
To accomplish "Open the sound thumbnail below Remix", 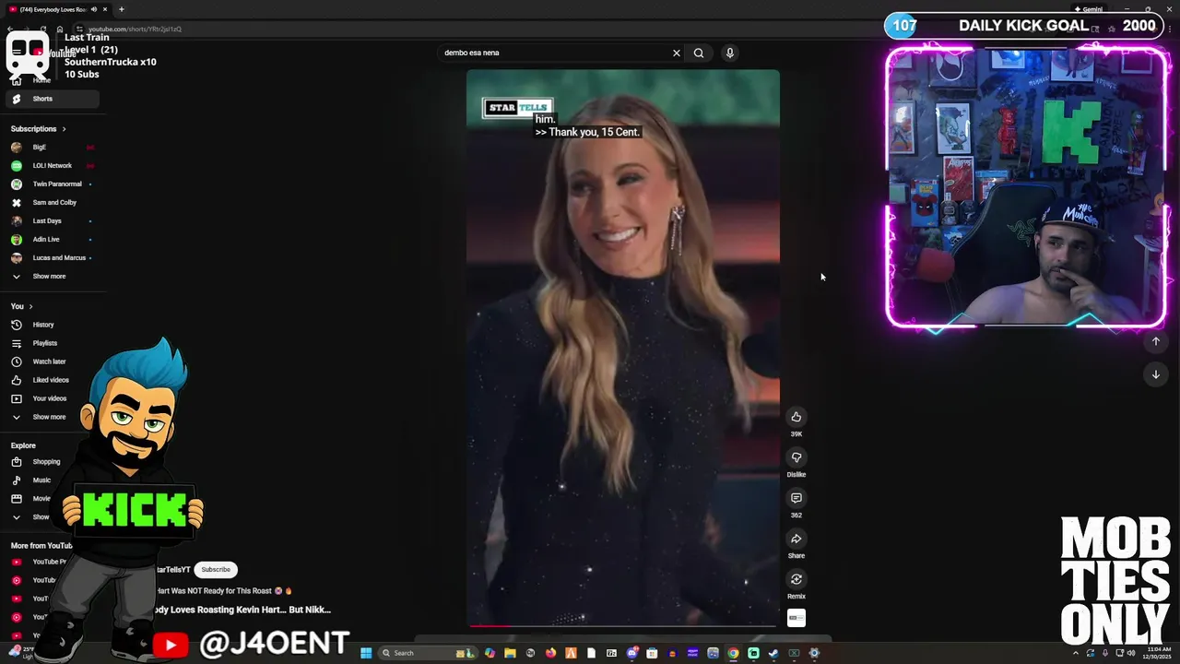I will [x=796, y=618].
